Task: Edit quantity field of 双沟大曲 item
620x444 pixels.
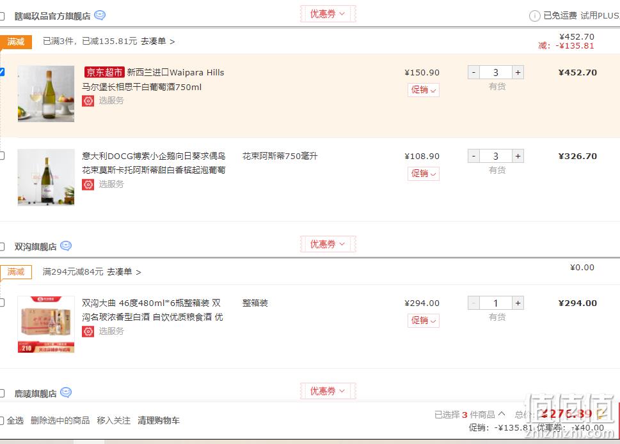Action: tap(496, 303)
